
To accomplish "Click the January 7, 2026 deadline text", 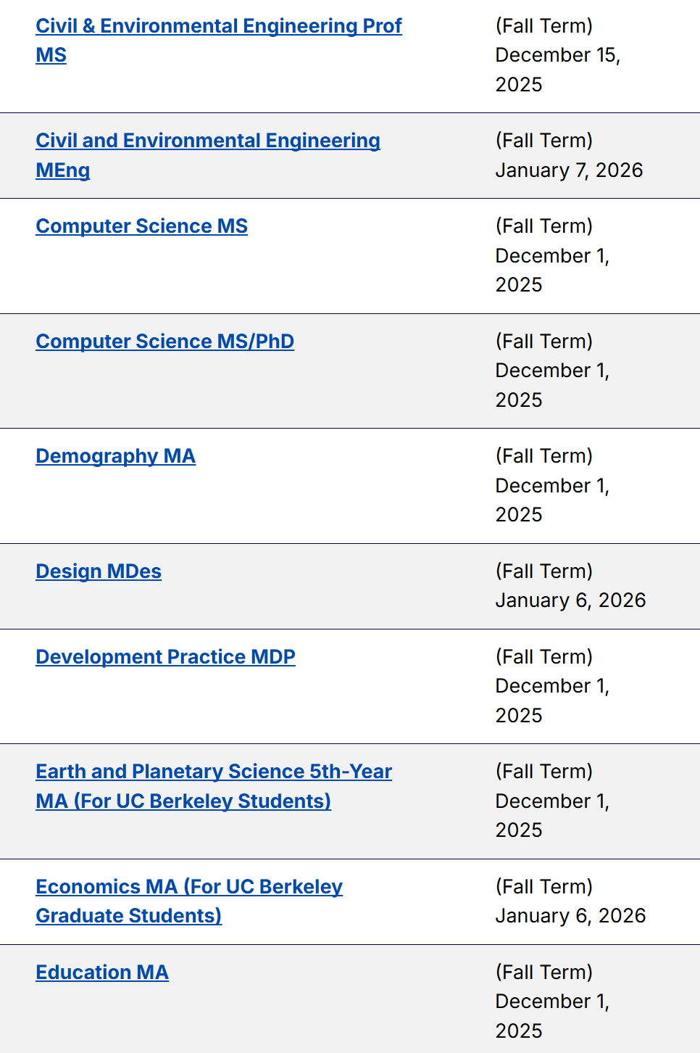I will click(569, 170).
